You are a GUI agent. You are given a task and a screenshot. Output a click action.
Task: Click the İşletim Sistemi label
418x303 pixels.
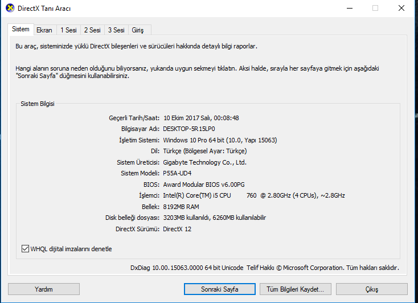point(139,140)
